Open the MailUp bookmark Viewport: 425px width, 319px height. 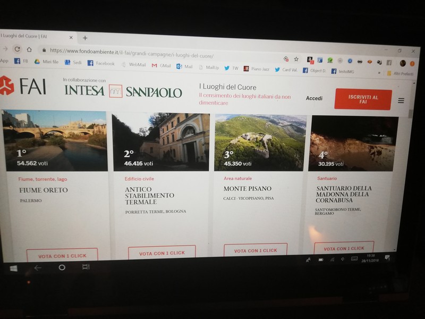209,68
